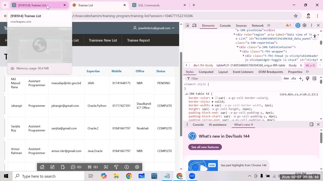Open the AI assistance drawer tab

coord(218,125)
